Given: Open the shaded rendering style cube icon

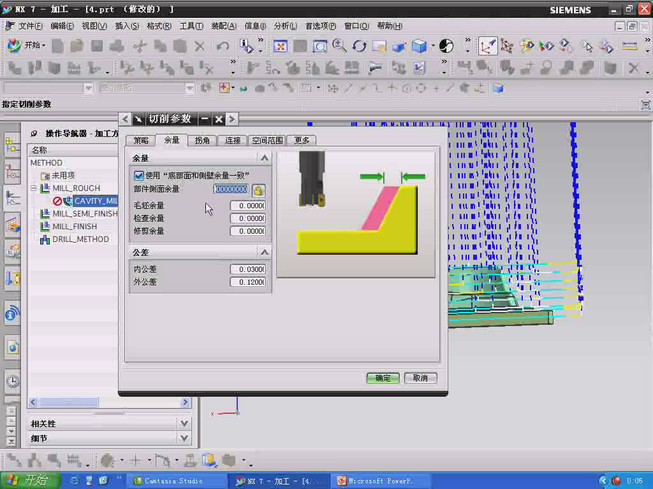Looking at the screenshot, I should [x=419, y=46].
